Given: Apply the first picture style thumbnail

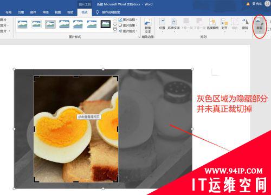Looking at the screenshot, I should point(23,24).
